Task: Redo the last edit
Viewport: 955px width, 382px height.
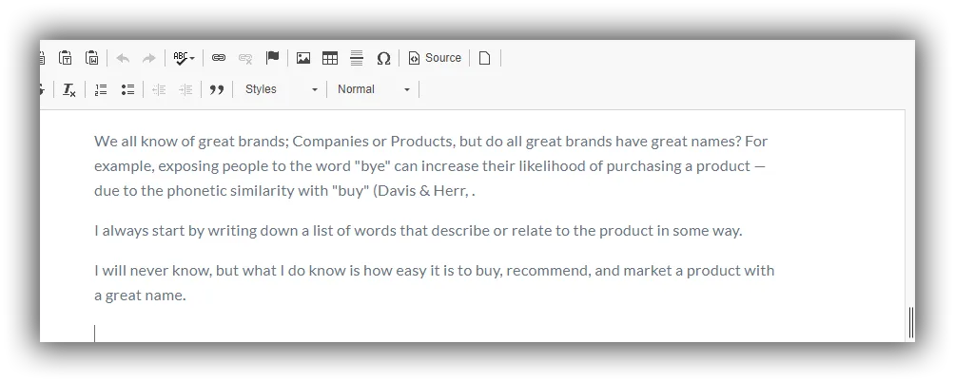Action: (149, 58)
